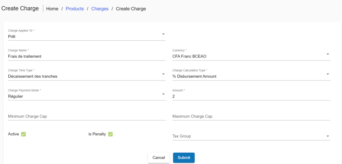Image resolution: width=342 pixels, height=164 pixels.
Task: Click the final Create Charge breadcrumb item
Action: pyautogui.click(x=131, y=9)
